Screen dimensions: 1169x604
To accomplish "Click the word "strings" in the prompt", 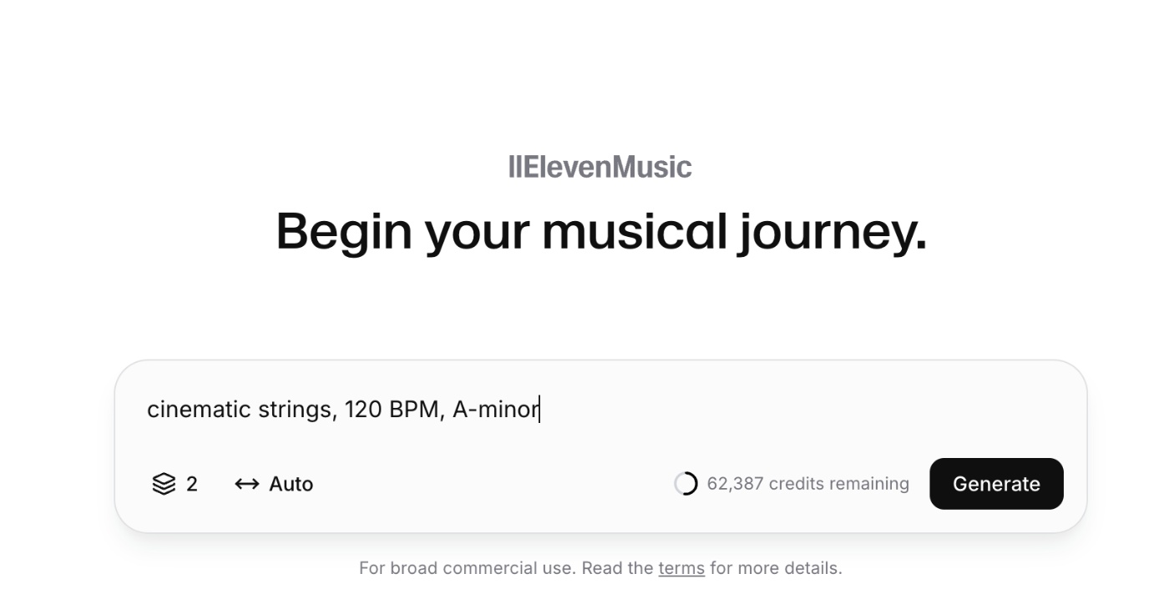I will [x=297, y=410].
